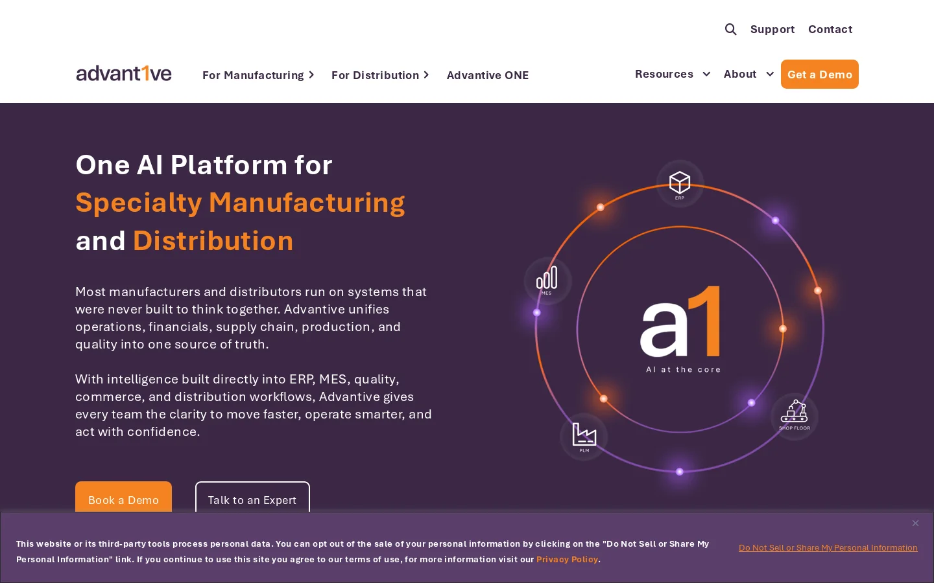Expand the For Manufacturing menu

[x=258, y=75]
